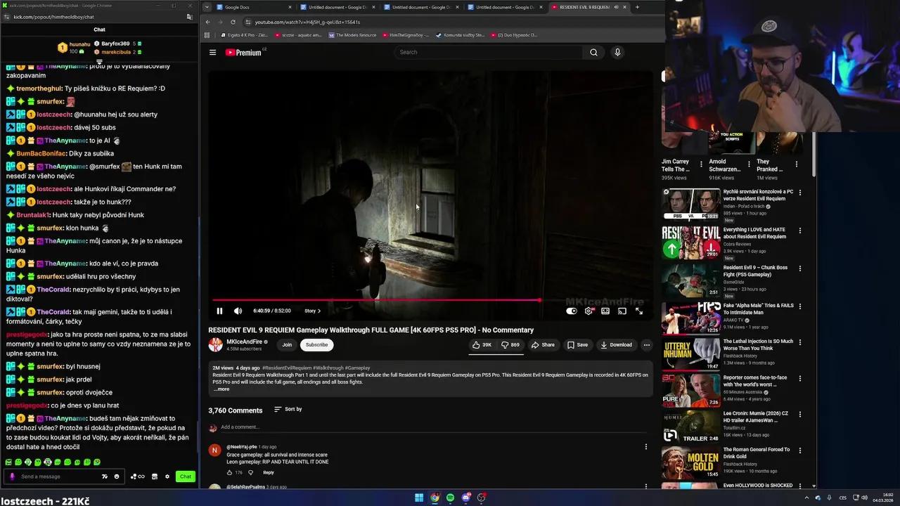Viewport: 900px width, 506px height.
Task: Like the comment by @NeebYaj-p9e
Action: pyautogui.click(x=229, y=472)
